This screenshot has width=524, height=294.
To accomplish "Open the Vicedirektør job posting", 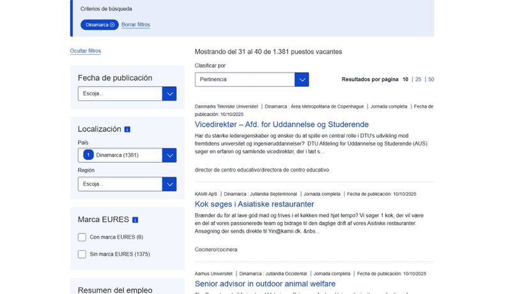I will coord(281,124).
